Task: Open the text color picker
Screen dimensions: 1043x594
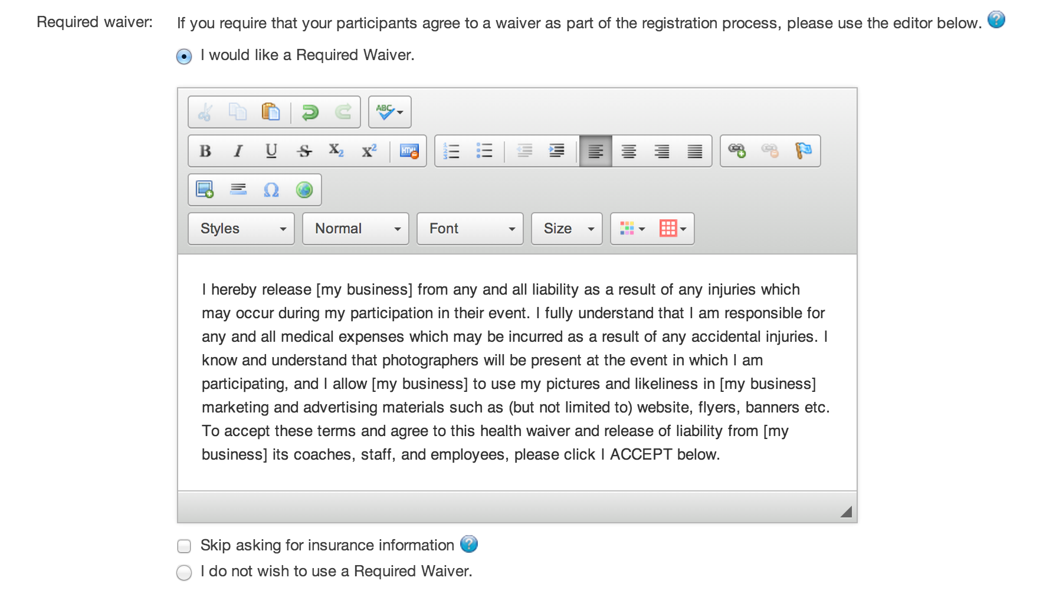Action: point(632,229)
